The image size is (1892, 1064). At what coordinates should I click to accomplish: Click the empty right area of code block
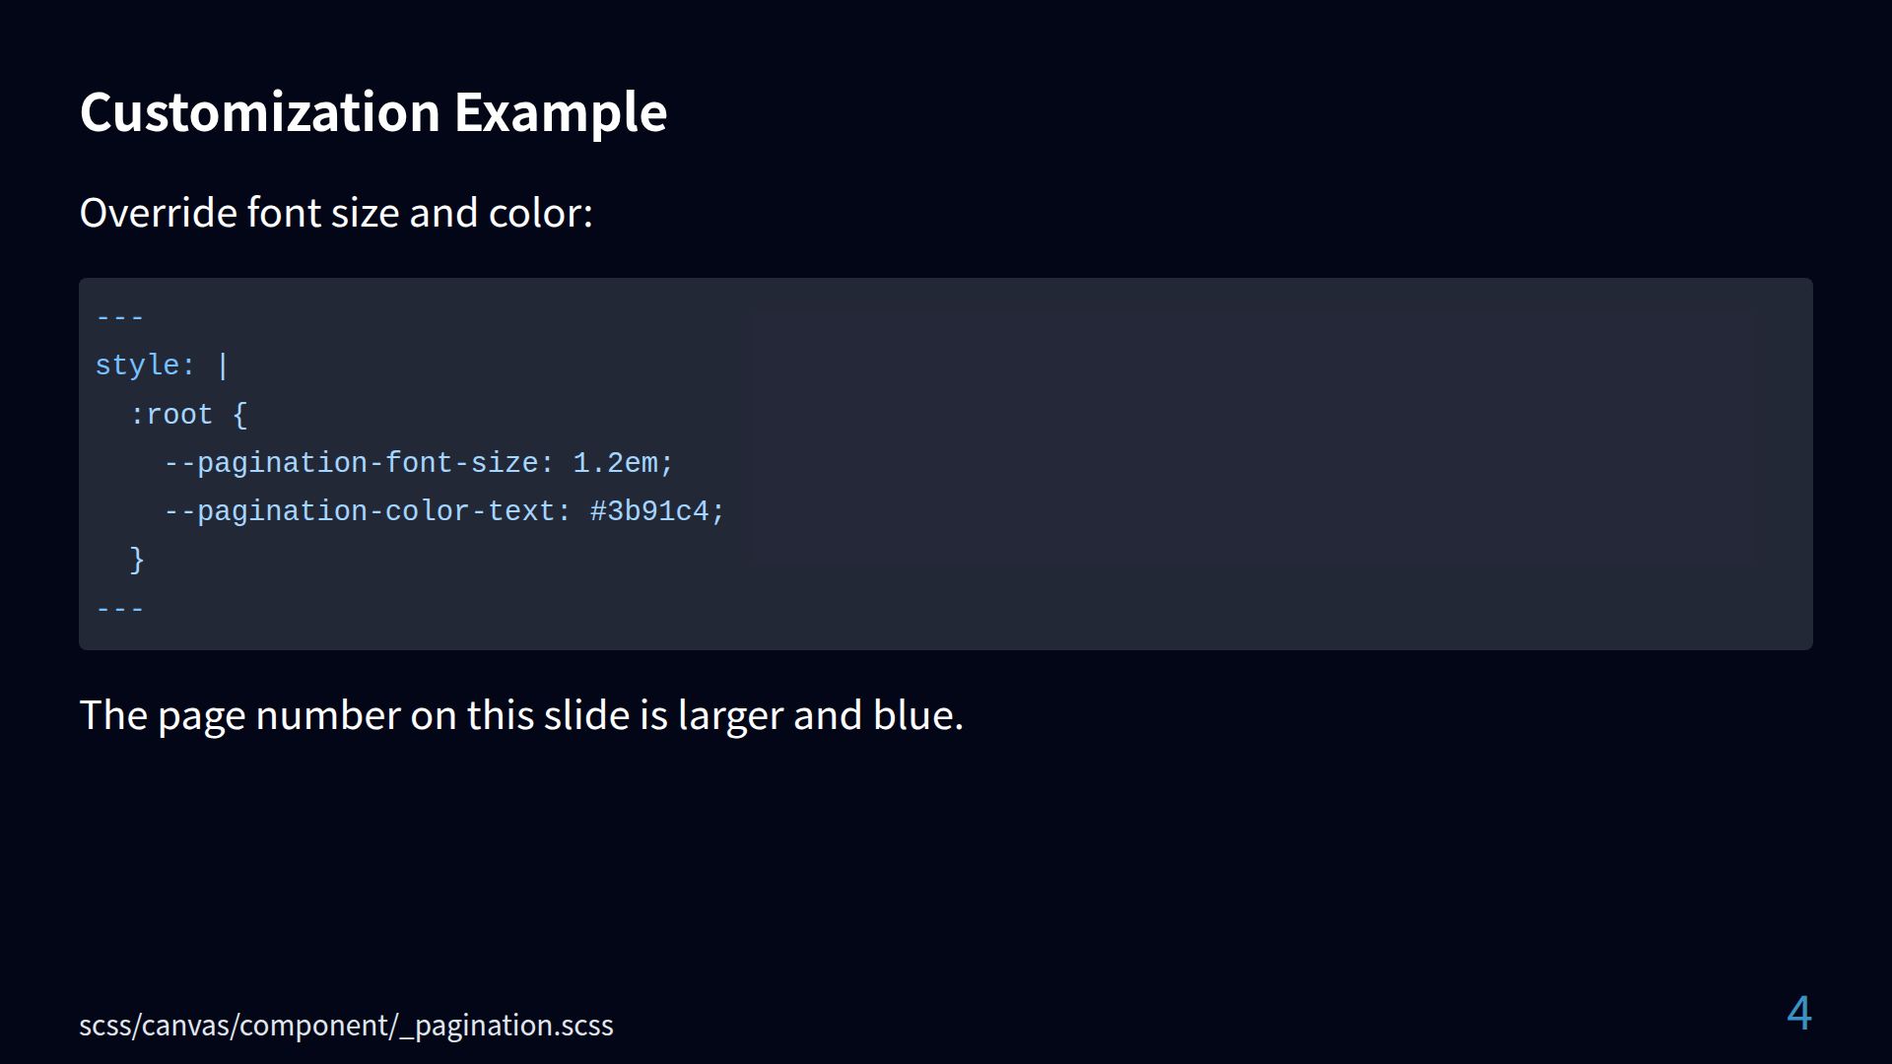[1281, 463]
